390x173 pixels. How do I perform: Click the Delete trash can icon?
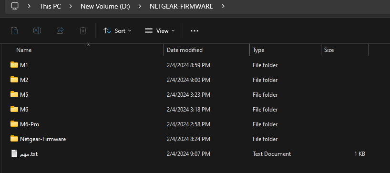(x=83, y=31)
